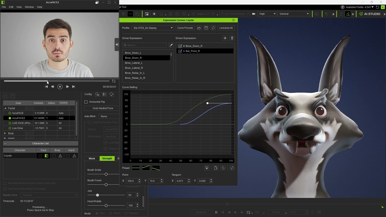Toggle Coyote Hand checkbox in Character List

[68, 156]
